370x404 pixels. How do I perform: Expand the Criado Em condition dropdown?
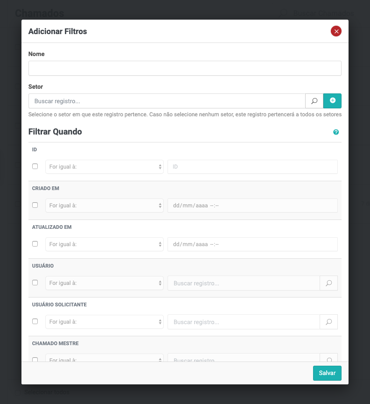click(x=104, y=206)
